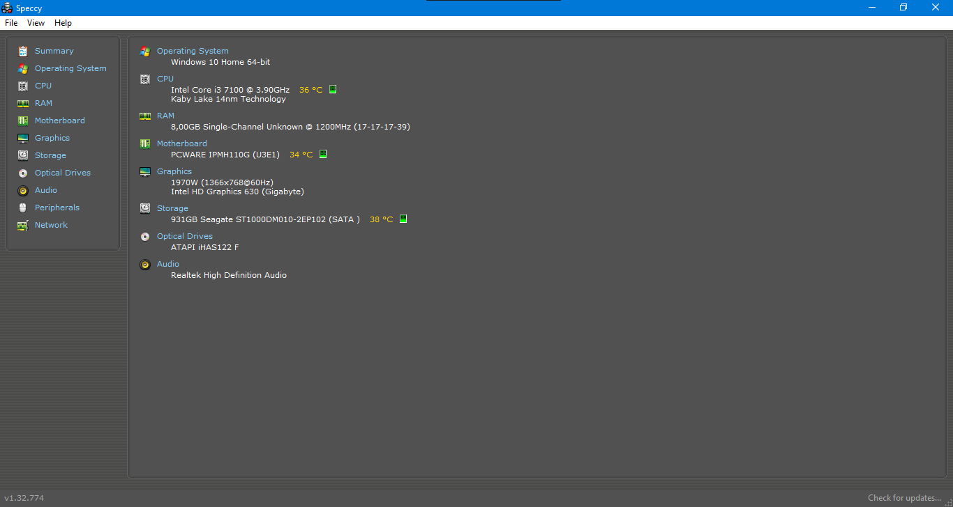Image resolution: width=953 pixels, height=507 pixels.
Task: Open the Network section from sidebar
Action: [x=51, y=225]
